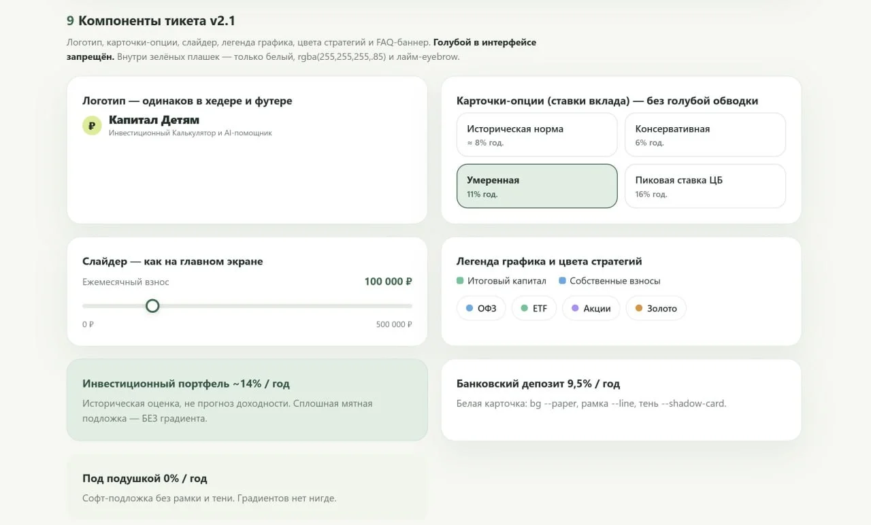Click the Ежемесячный взнос label
Screen dimensions: 871x525
[x=126, y=282]
